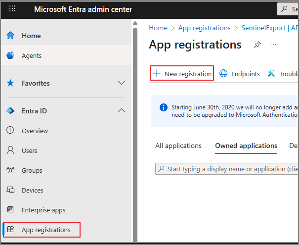Open Overview under Entra ID
The width and height of the screenshot is (299, 245).
tap(66, 131)
